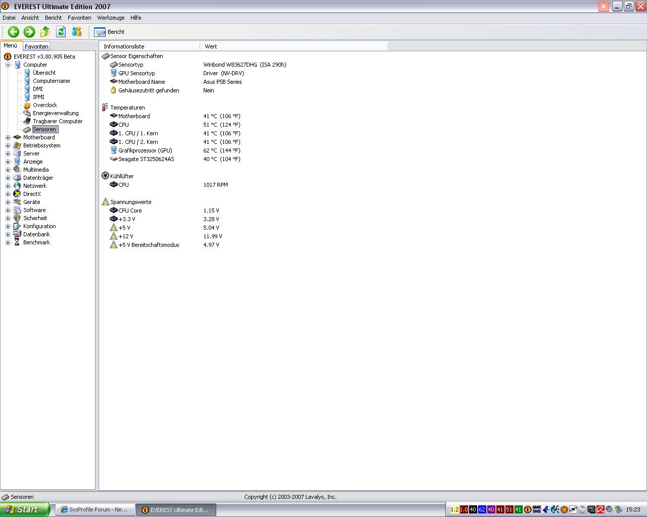Select Sensoren tree item
This screenshot has height=517, width=647.
click(x=44, y=129)
